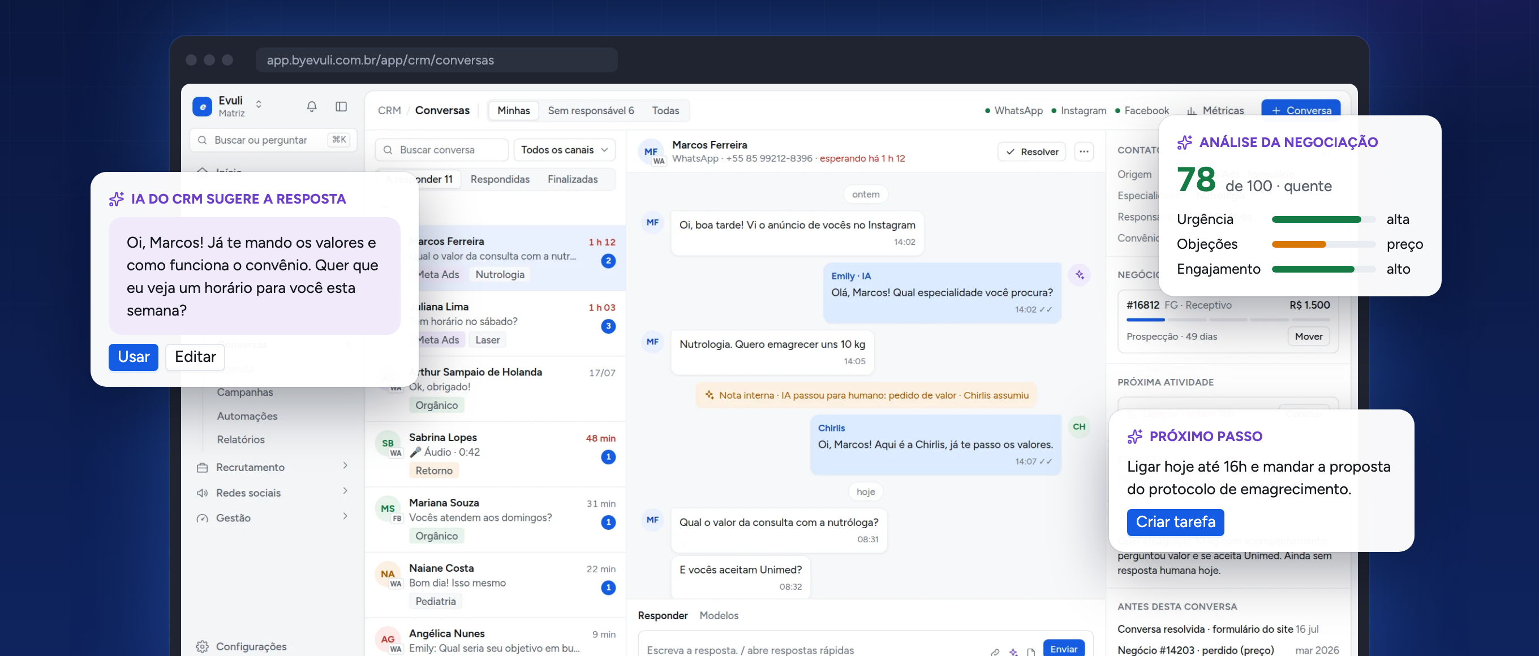Image resolution: width=1539 pixels, height=656 pixels.
Task: Click the CH avatar next to Chirlis message
Action: (x=1079, y=427)
